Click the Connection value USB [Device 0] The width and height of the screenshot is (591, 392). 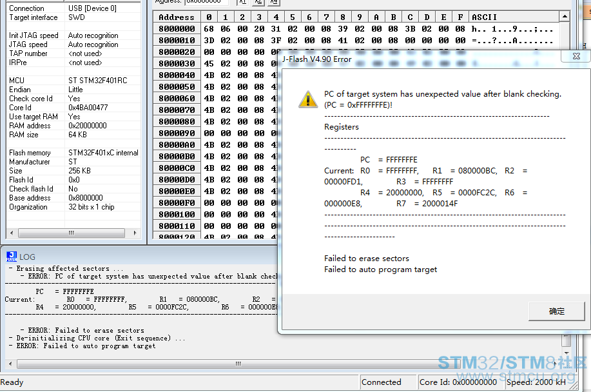pos(92,8)
